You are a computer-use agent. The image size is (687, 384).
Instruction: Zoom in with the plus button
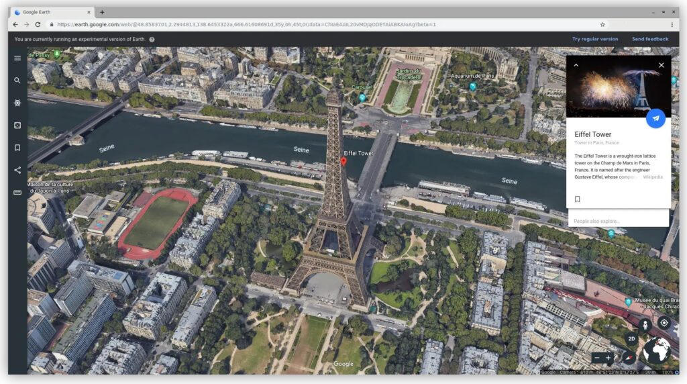[608, 358]
